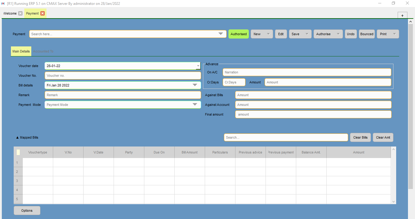Screen dimensions: 415x219
Task: Expand the Payment Mode dropdown
Action: click(x=195, y=105)
